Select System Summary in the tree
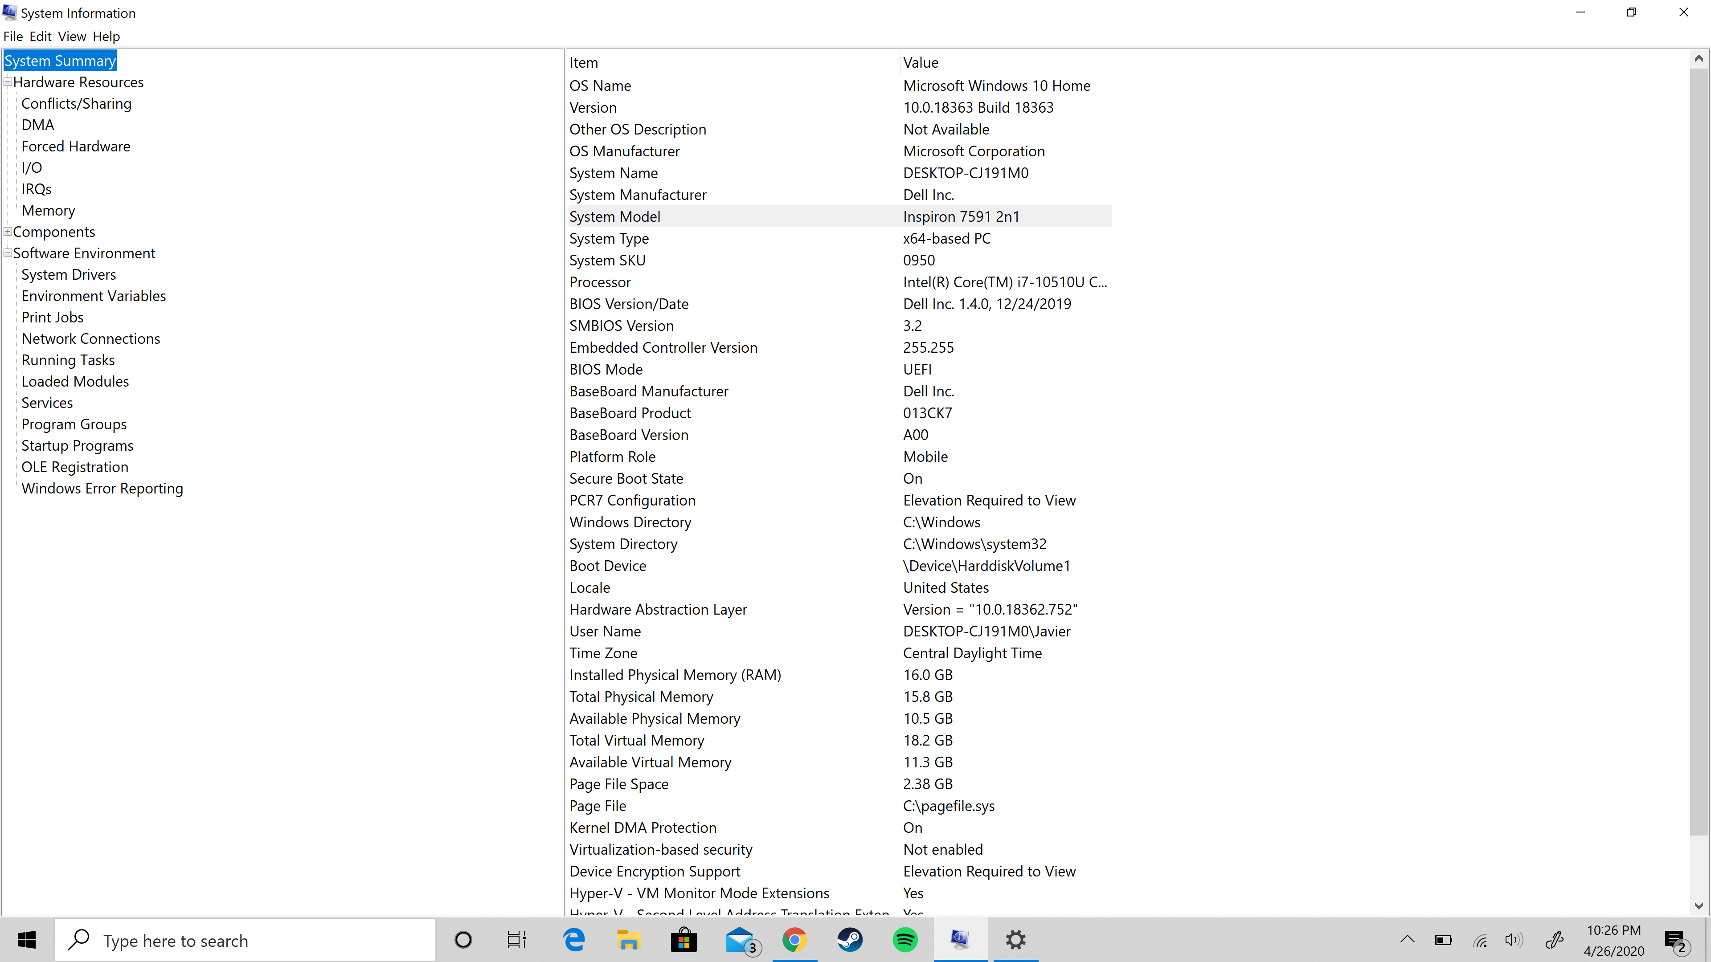 [x=60, y=61]
